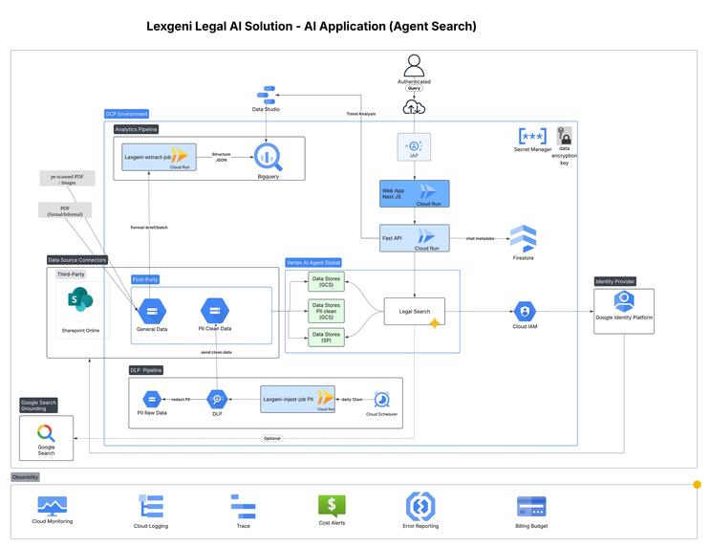
Task: Select the PII Raw Data icon
Action: click(x=152, y=400)
